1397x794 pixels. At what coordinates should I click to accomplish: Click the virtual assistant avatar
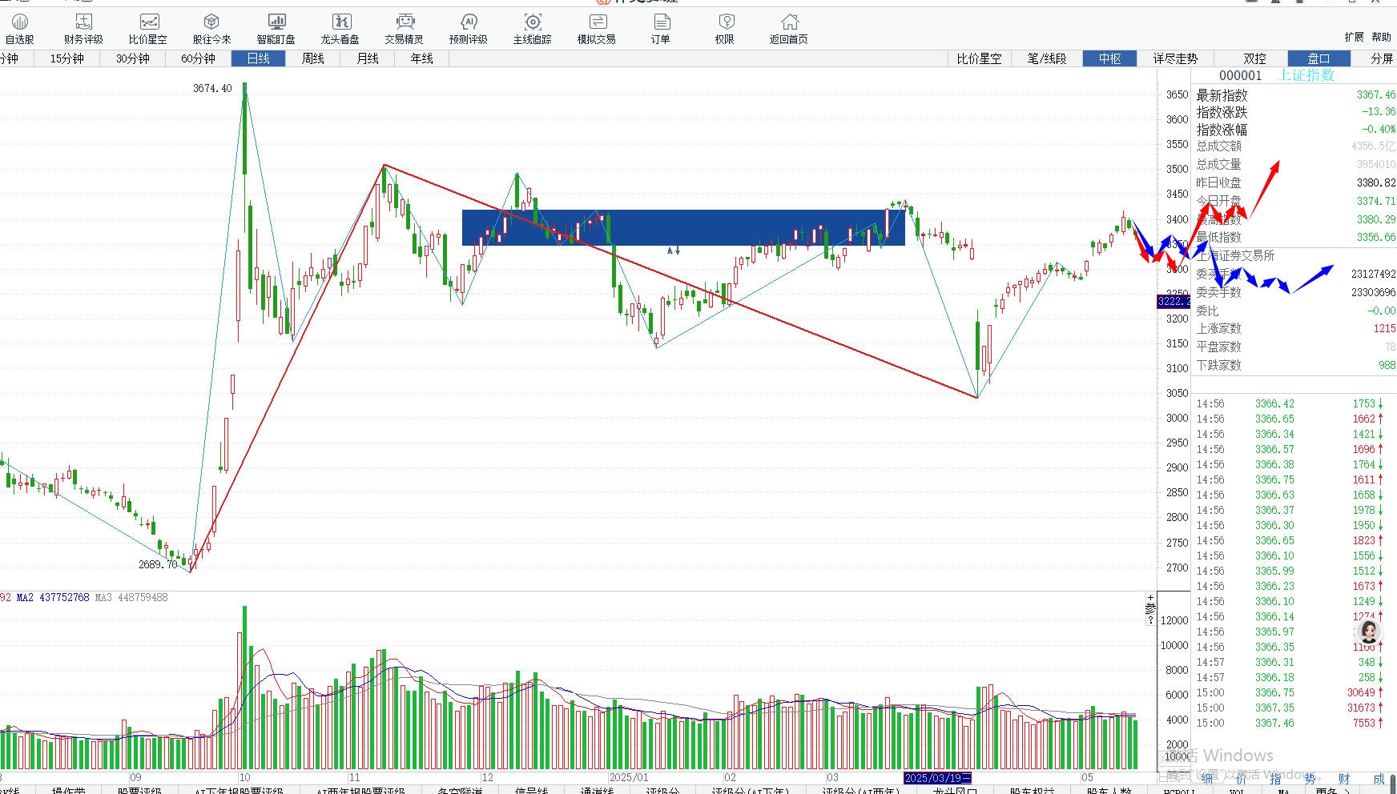(1369, 632)
